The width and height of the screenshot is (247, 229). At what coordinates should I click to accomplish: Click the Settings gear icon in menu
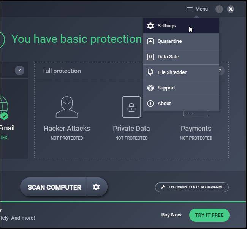(150, 26)
